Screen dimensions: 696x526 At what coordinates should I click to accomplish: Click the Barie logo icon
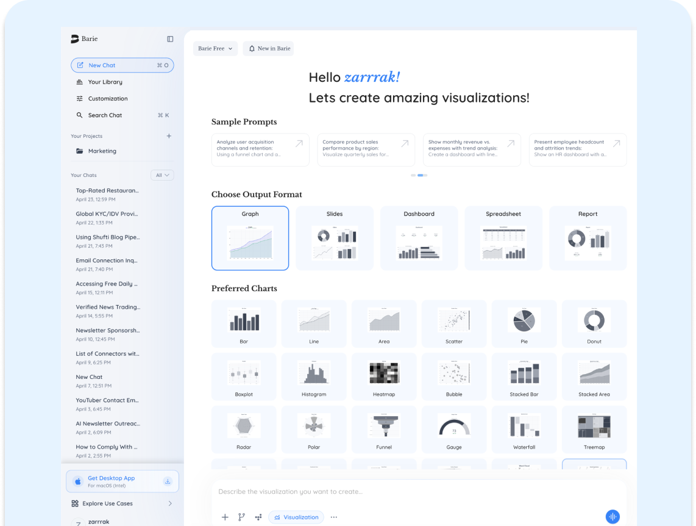pos(74,39)
